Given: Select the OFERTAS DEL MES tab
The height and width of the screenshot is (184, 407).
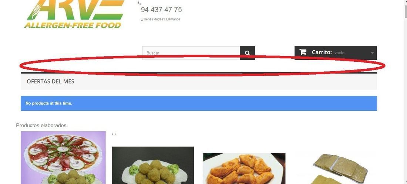Looking at the screenshot, I should 50,81.
